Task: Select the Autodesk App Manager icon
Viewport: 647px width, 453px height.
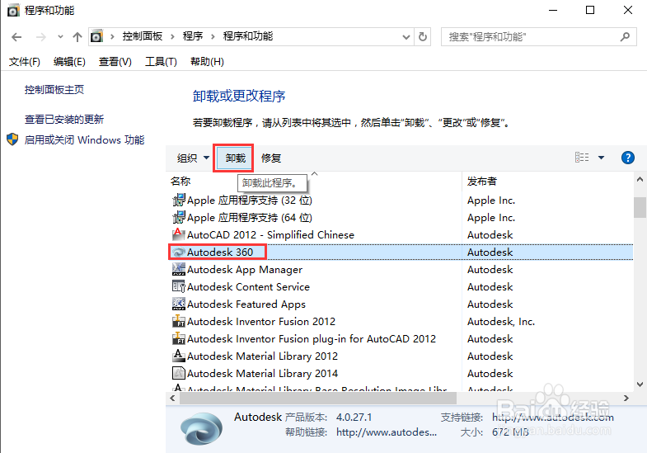Action: coord(178,269)
